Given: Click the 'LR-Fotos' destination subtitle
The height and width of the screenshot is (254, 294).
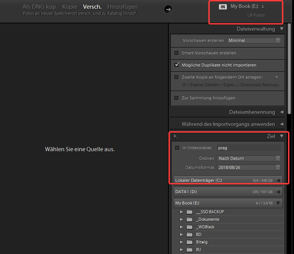Looking at the screenshot, I should 256,15.
